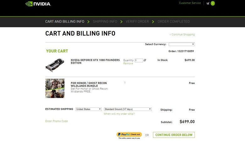Click the quantity update refresh icon
Viewport: 245px width, 141px height.
[145, 60]
